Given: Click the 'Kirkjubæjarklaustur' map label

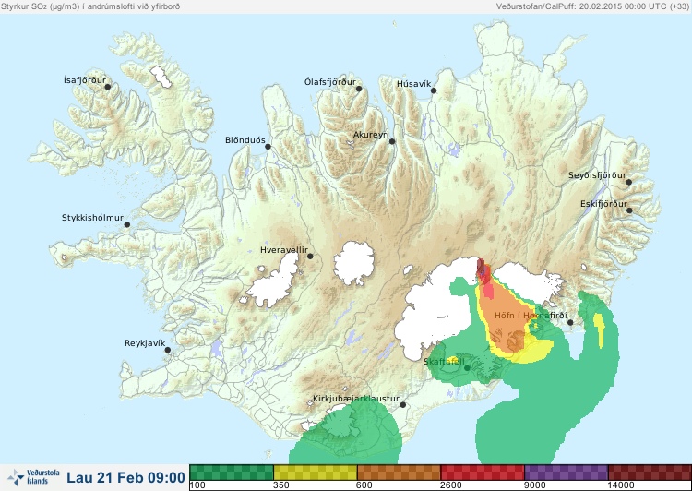Looking at the screenshot, I should (356, 399).
